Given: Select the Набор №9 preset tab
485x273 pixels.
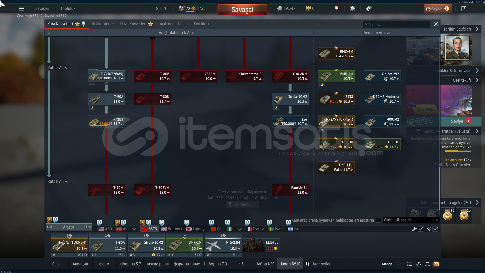Looking at the screenshot, I should click(x=265, y=264).
